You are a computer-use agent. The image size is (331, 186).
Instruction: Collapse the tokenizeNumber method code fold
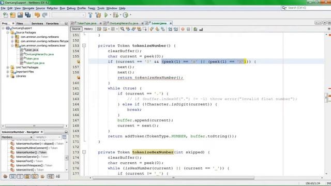pos(84,45)
